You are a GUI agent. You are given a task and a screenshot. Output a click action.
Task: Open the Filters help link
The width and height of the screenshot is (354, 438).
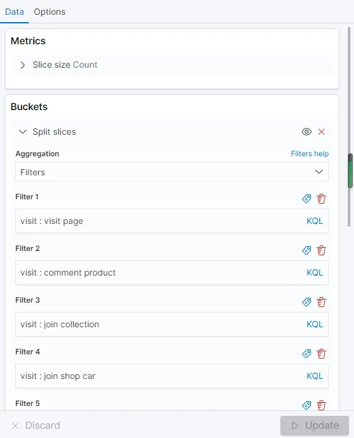click(310, 154)
